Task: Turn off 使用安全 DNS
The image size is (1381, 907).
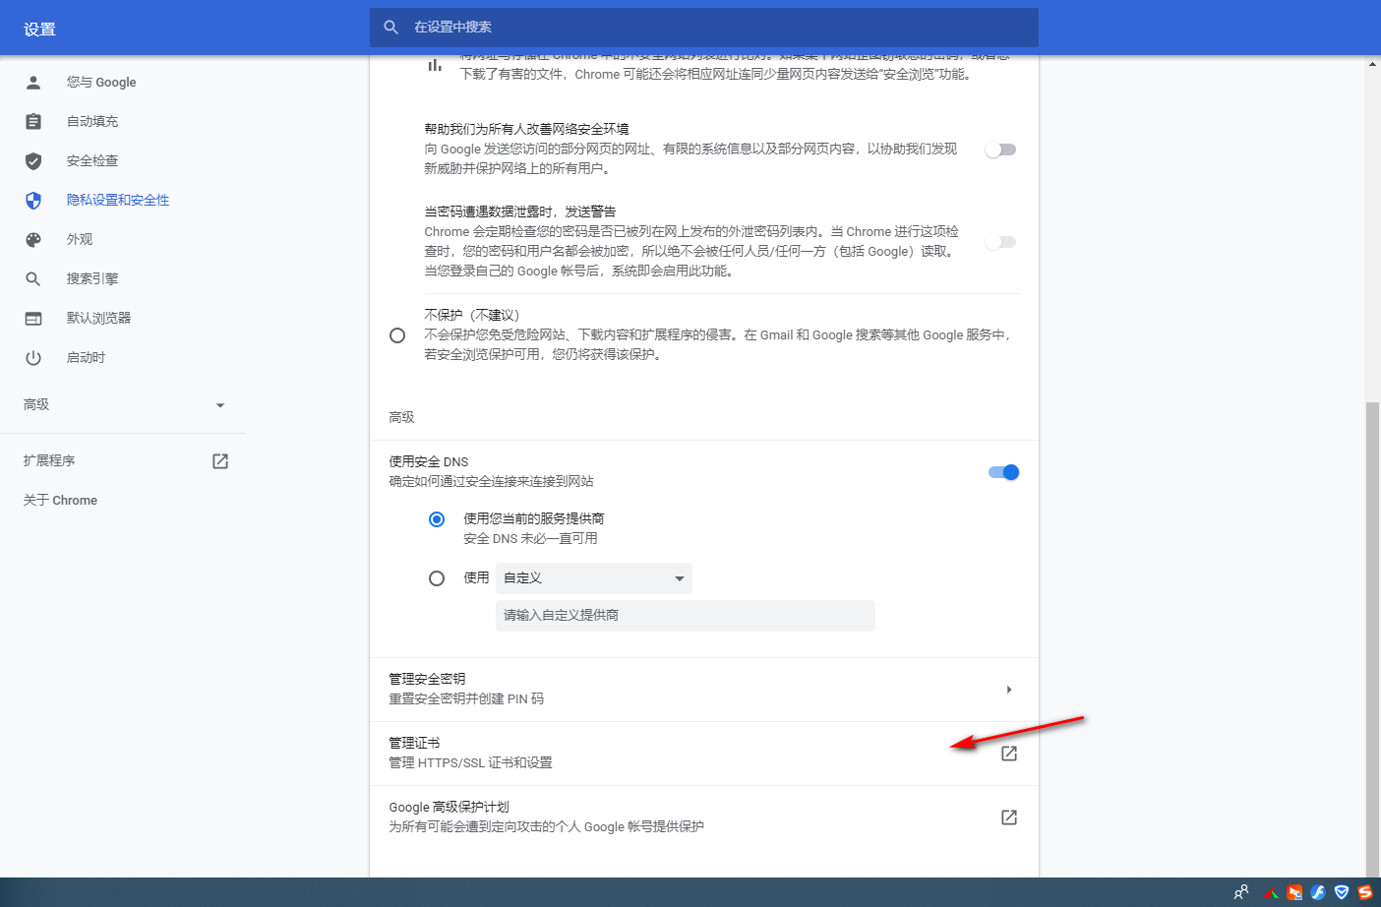Action: [x=1002, y=472]
